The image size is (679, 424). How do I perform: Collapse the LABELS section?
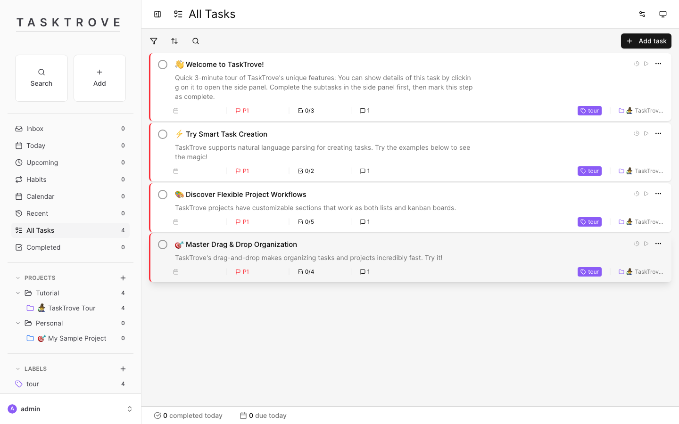[x=18, y=369]
